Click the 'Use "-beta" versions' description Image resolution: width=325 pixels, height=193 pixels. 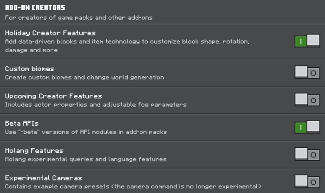pyautogui.click(x=85, y=132)
